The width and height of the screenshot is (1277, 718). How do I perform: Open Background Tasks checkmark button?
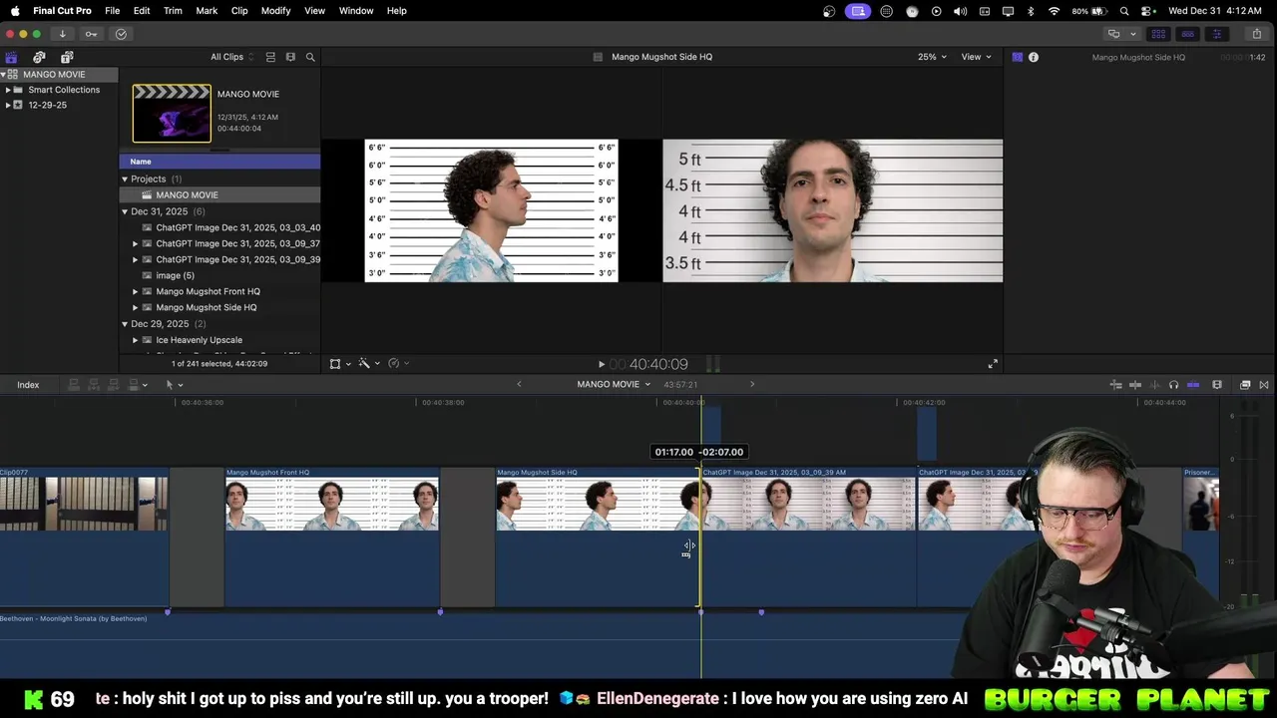click(x=121, y=34)
